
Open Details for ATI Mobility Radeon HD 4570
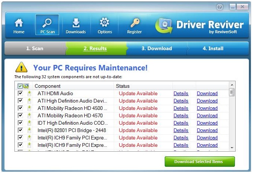tap(181, 115)
